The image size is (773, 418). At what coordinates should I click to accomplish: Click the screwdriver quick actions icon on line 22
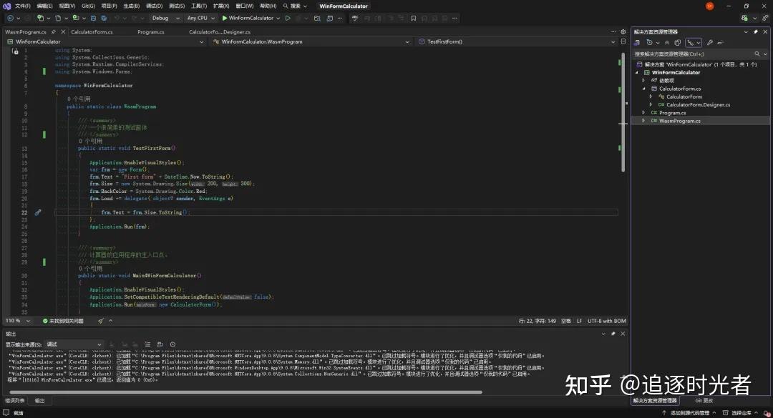coord(38,213)
